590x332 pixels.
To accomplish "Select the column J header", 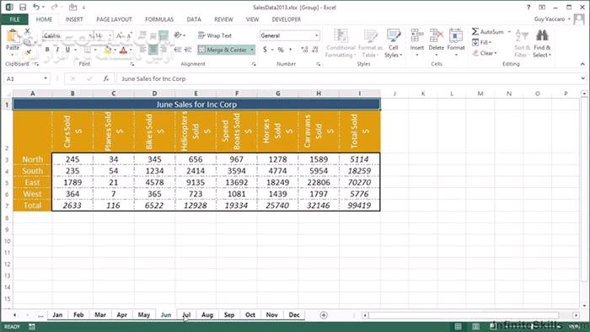I will point(394,94).
